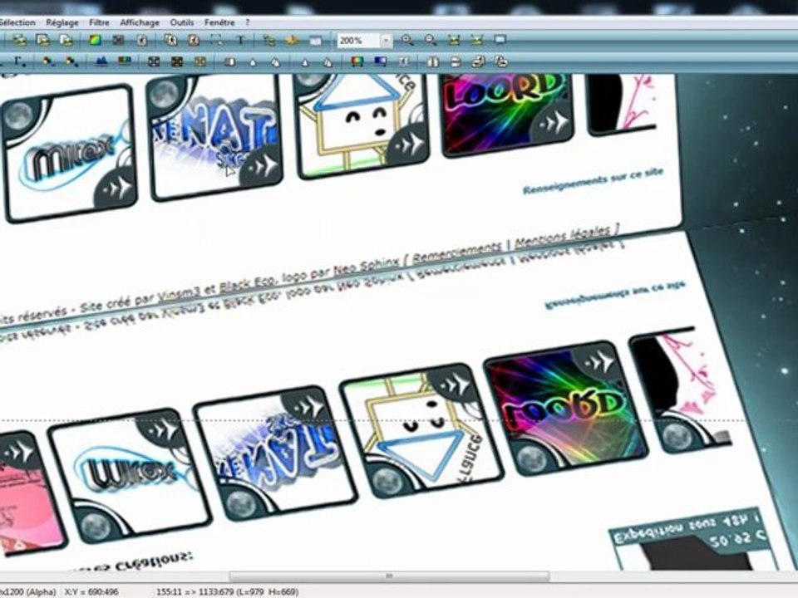Click the upright 'Black Eco' name
The height and width of the screenshot is (598, 798).
pyautogui.click(x=248, y=284)
